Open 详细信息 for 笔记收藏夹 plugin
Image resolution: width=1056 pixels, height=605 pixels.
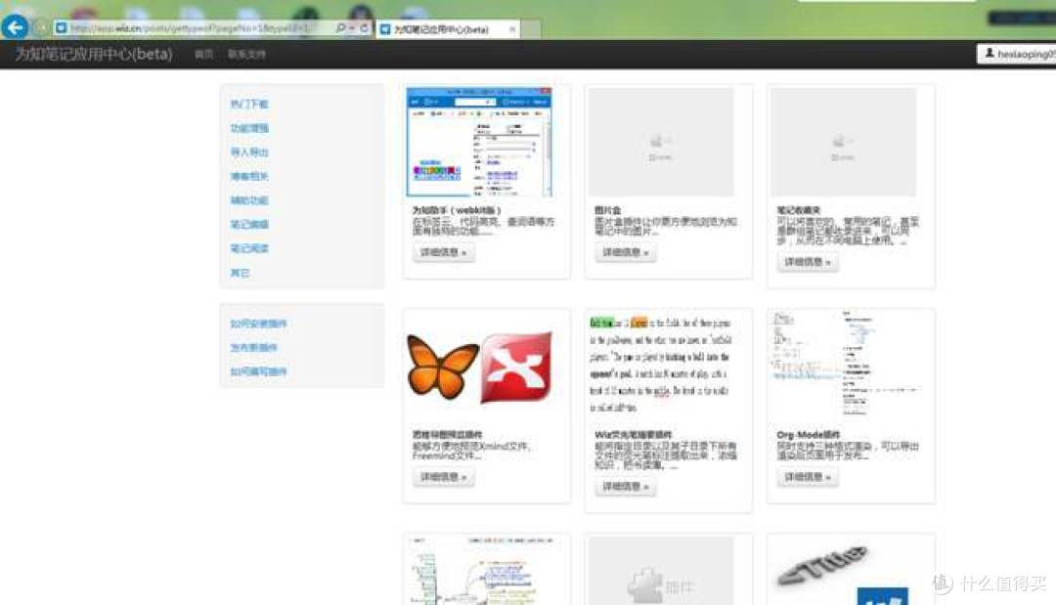[807, 262]
